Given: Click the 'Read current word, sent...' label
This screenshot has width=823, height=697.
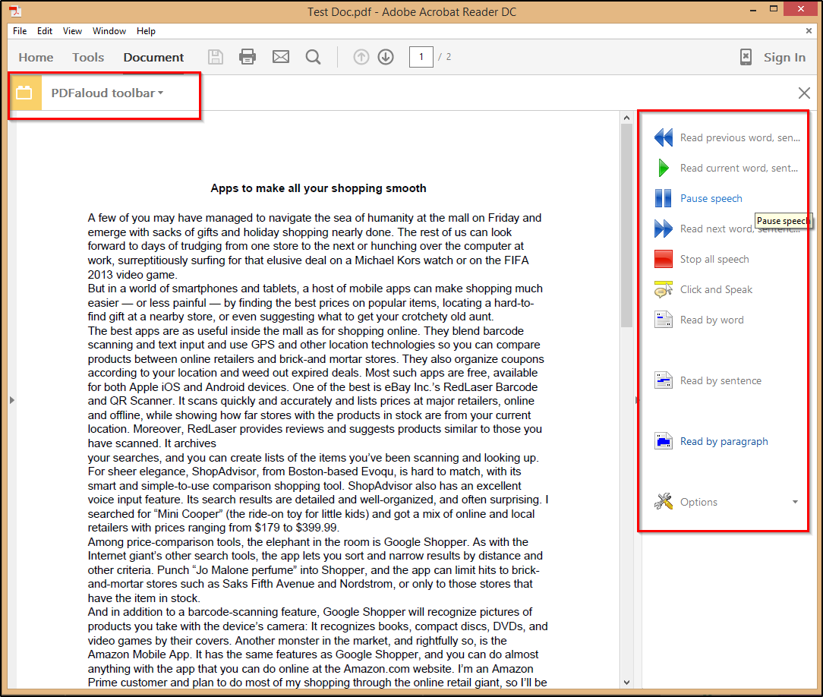Looking at the screenshot, I should 739,168.
